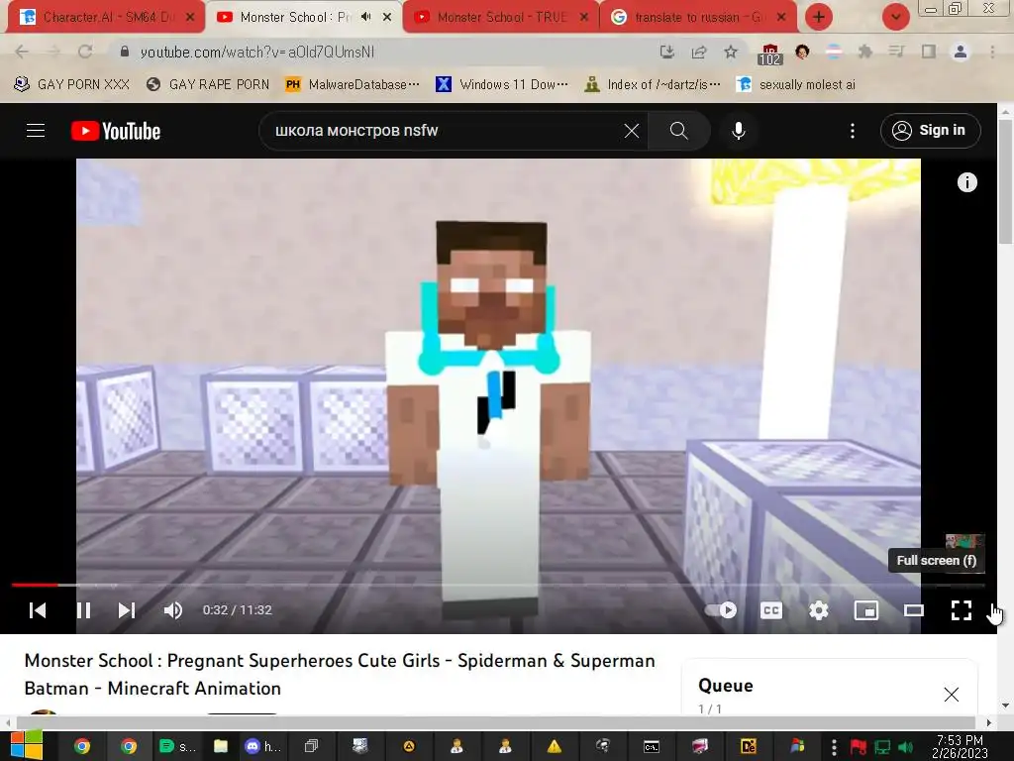The image size is (1014, 761).
Task: Click the vertical page scrollbar thumb
Action: click(1006, 181)
